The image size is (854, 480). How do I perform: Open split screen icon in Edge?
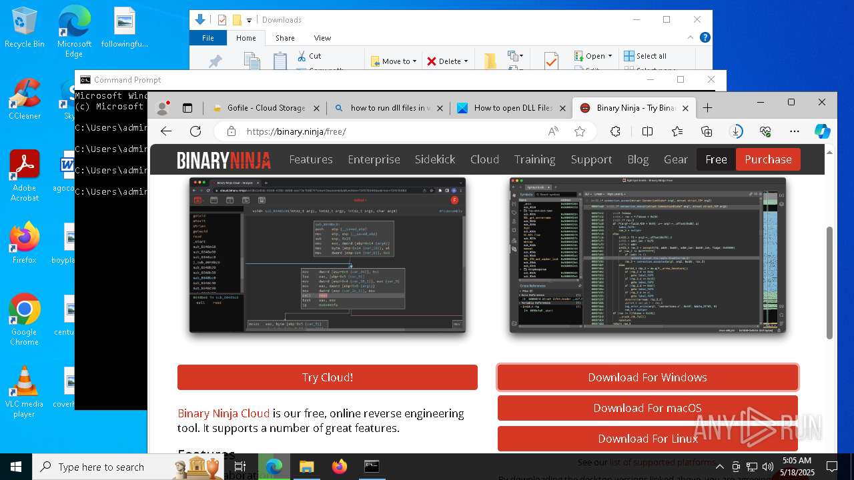647,131
